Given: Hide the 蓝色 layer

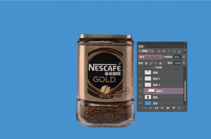Looking at the screenshot, I should pyautogui.click(x=140, y=103).
